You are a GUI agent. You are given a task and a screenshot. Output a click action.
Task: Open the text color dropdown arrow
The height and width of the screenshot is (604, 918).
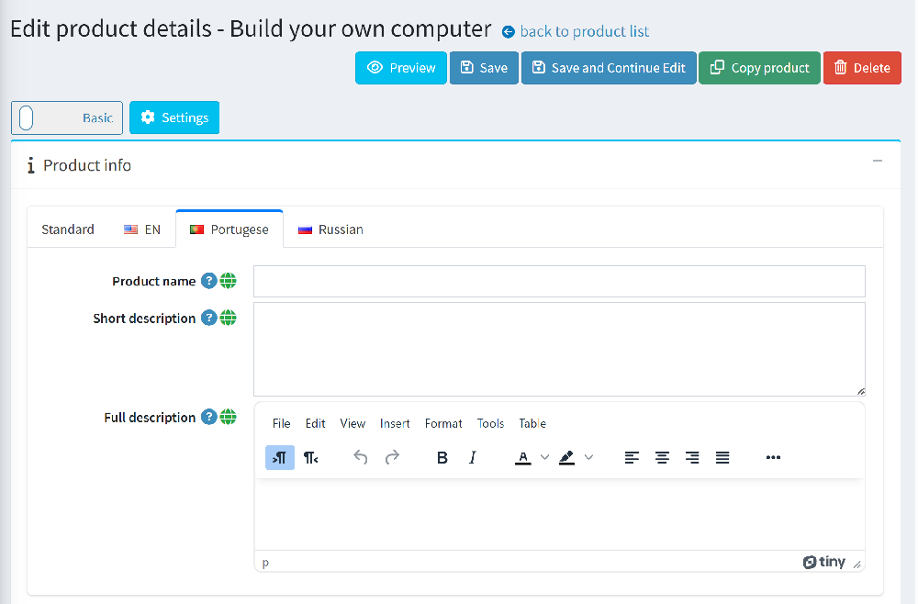pyautogui.click(x=544, y=457)
